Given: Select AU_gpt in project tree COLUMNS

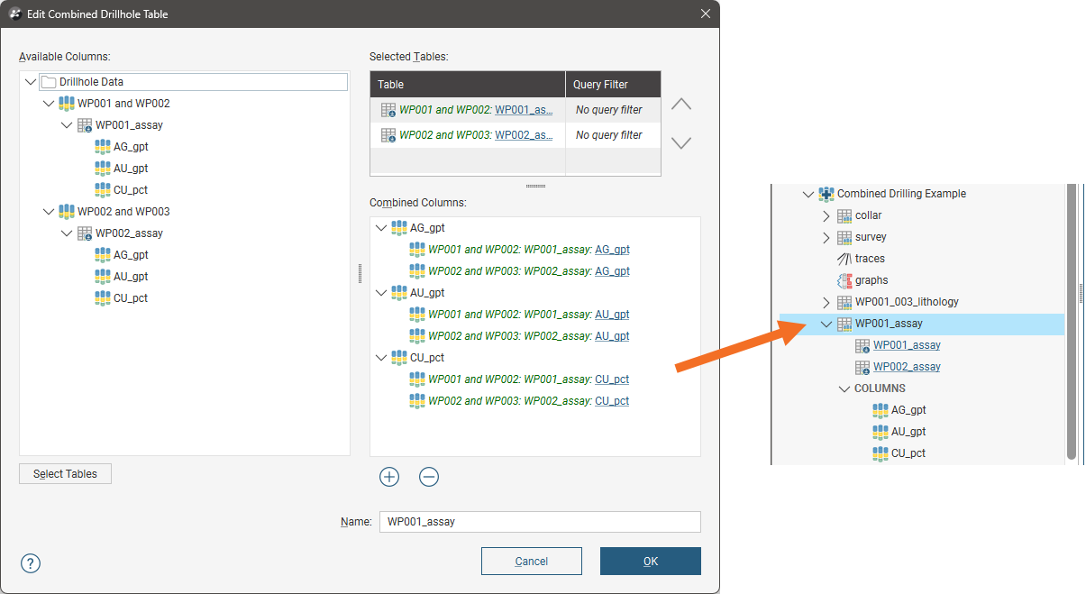Looking at the screenshot, I should [908, 432].
